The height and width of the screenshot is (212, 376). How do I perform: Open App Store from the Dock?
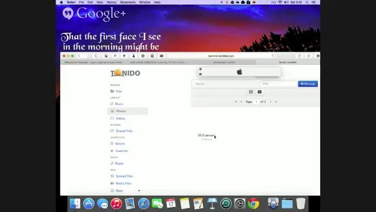[x=89, y=204]
